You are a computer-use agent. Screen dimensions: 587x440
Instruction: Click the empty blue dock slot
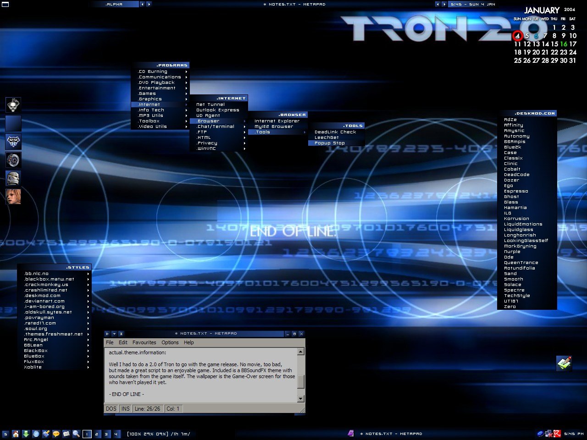[x=13, y=123]
